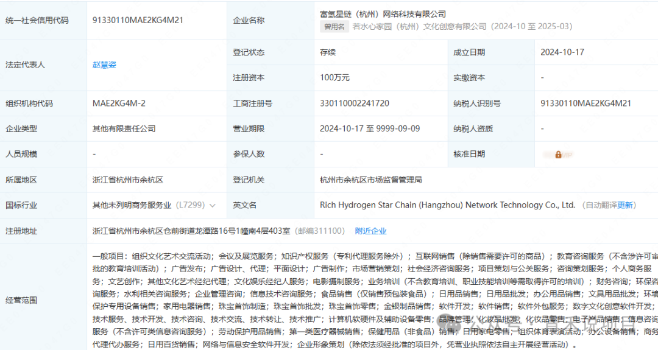This screenshot has width=658, height=350.
Task: Click 更新 next to English name
Action: tap(625, 205)
